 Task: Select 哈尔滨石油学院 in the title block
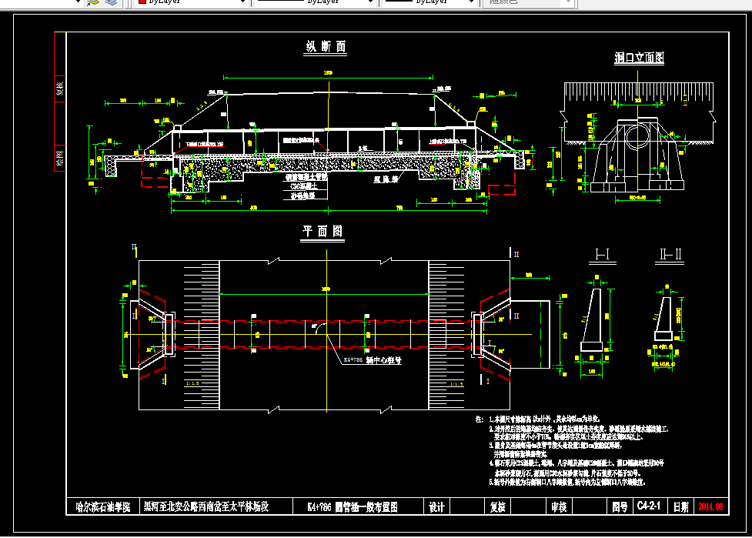[x=103, y=507]
